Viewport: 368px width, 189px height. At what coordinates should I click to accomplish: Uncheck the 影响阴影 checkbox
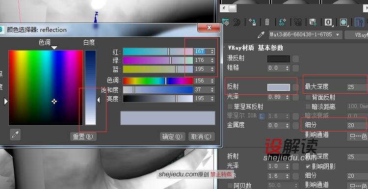pos(308,166)
